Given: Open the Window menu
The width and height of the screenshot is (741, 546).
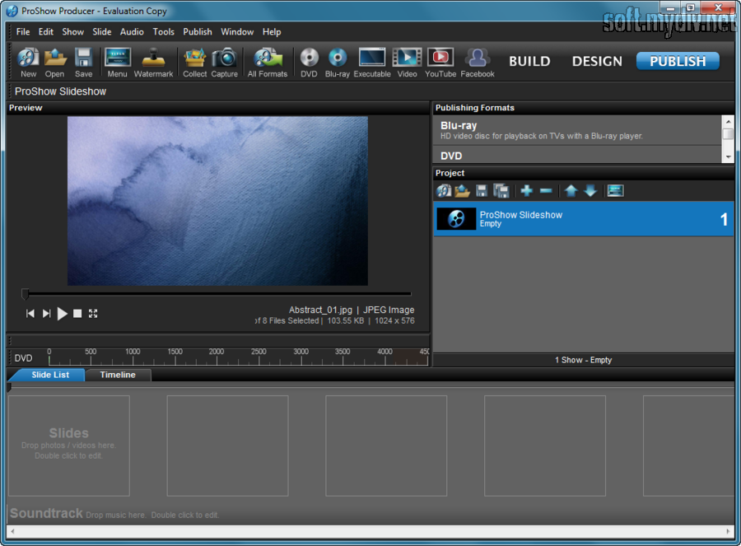Looking at the screenshot, I should coord(237,31).
